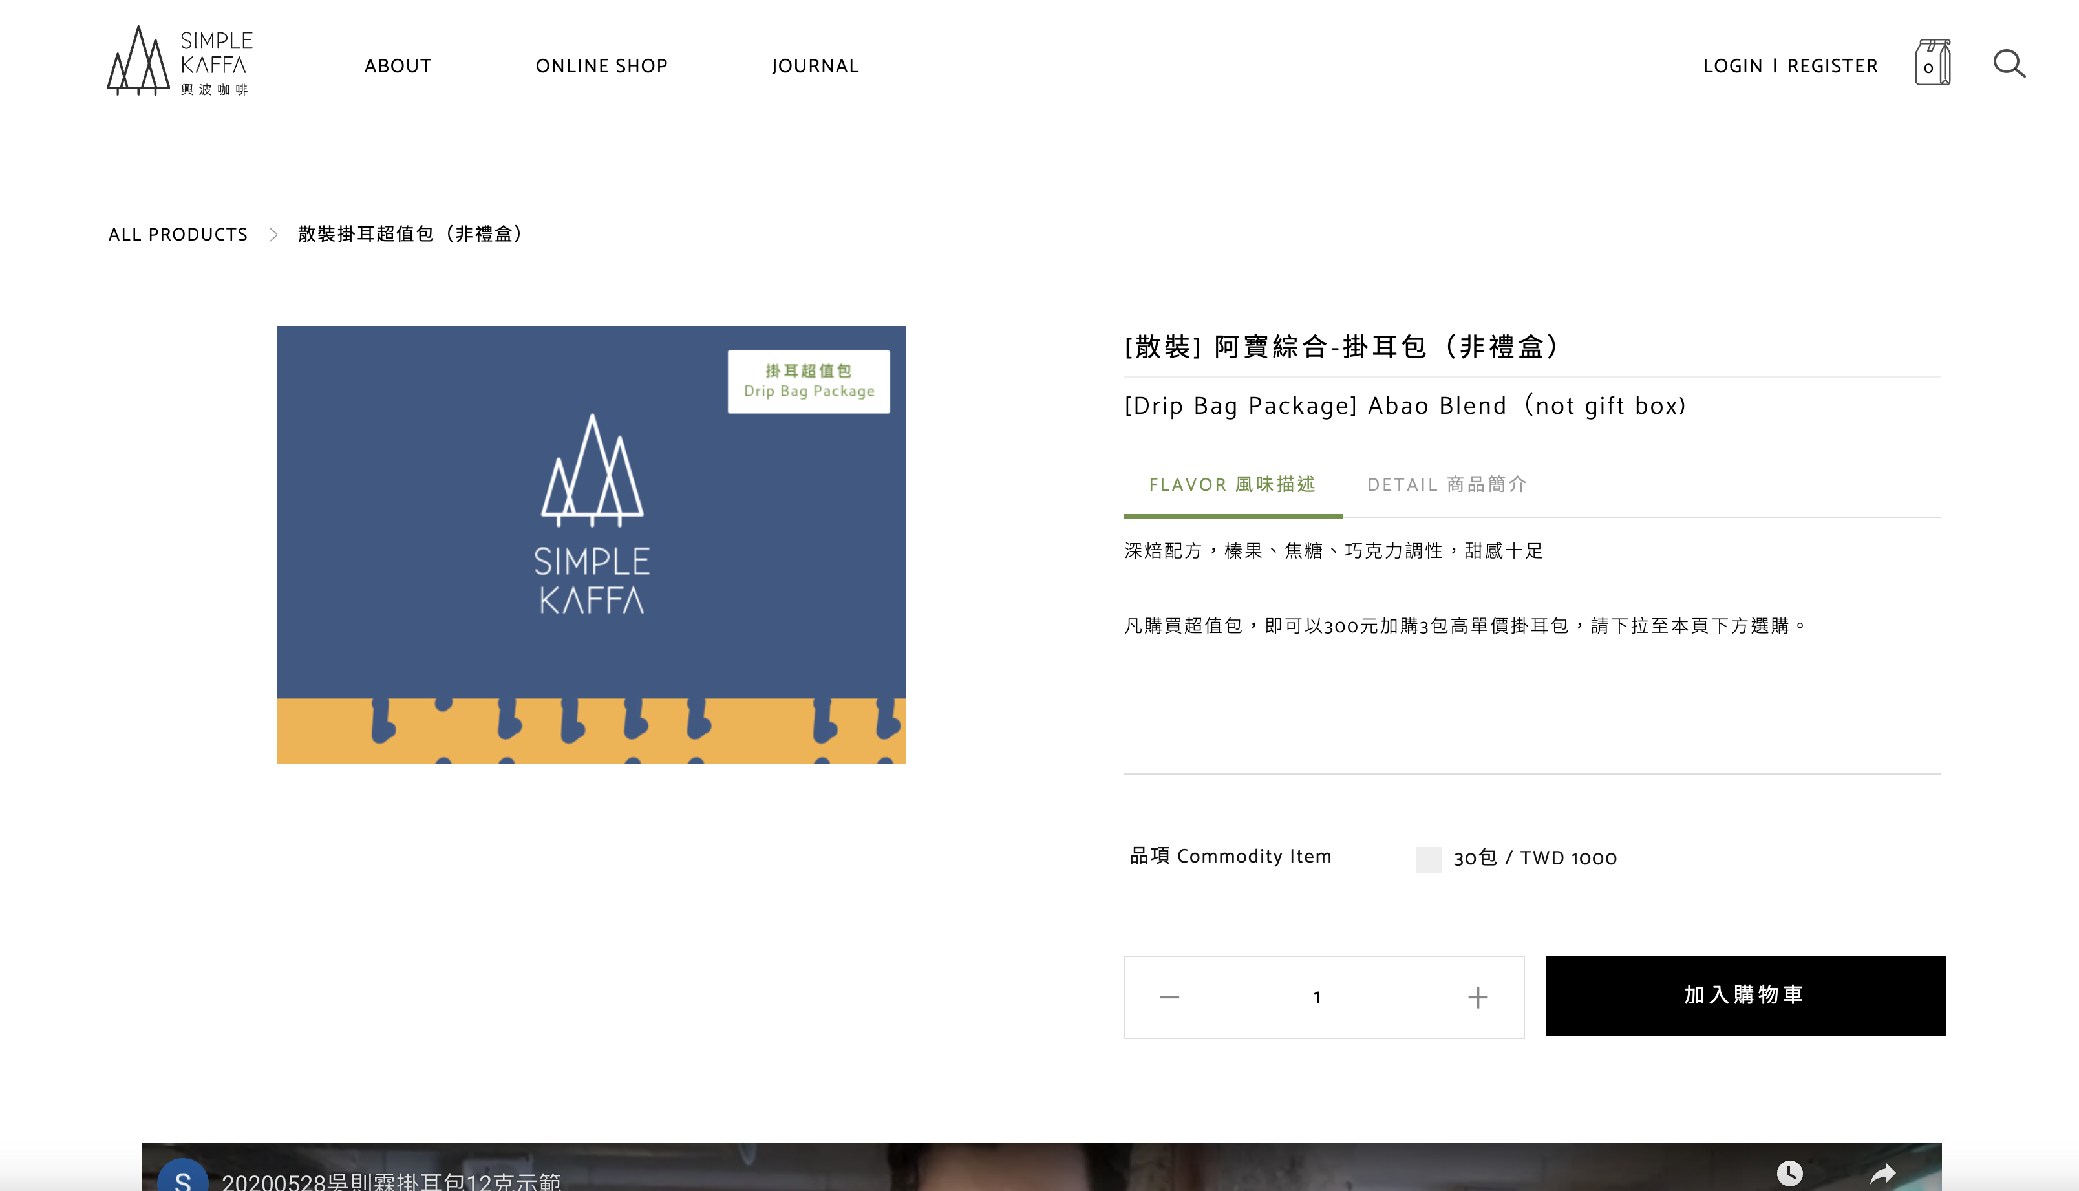Image resolution: width=2079 pixels, height=1191 pixels.
Task: Select the FLAVOR 風味描述 tab
Action: [x=1233, y=484]
